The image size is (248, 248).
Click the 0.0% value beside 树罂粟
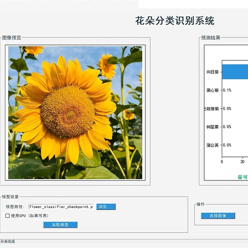[x=227, y=127]
